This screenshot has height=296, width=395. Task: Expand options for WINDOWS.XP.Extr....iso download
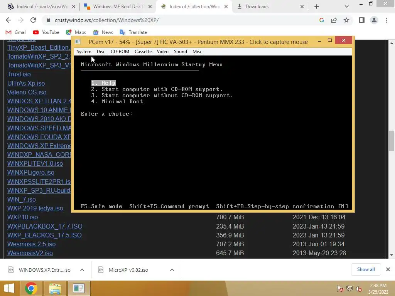[x=82, y=270]
